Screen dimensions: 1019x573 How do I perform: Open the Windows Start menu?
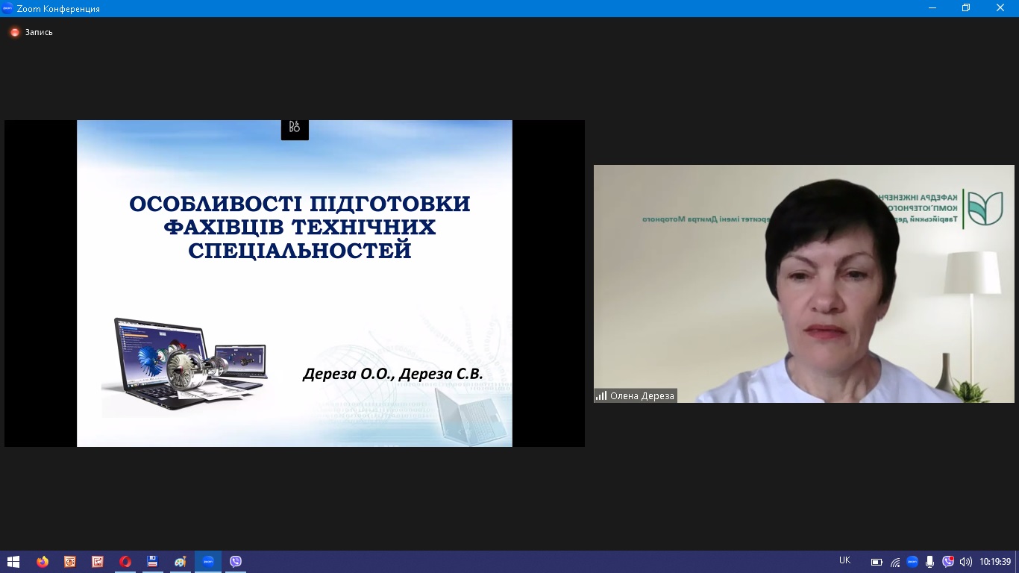click(13, 562)
